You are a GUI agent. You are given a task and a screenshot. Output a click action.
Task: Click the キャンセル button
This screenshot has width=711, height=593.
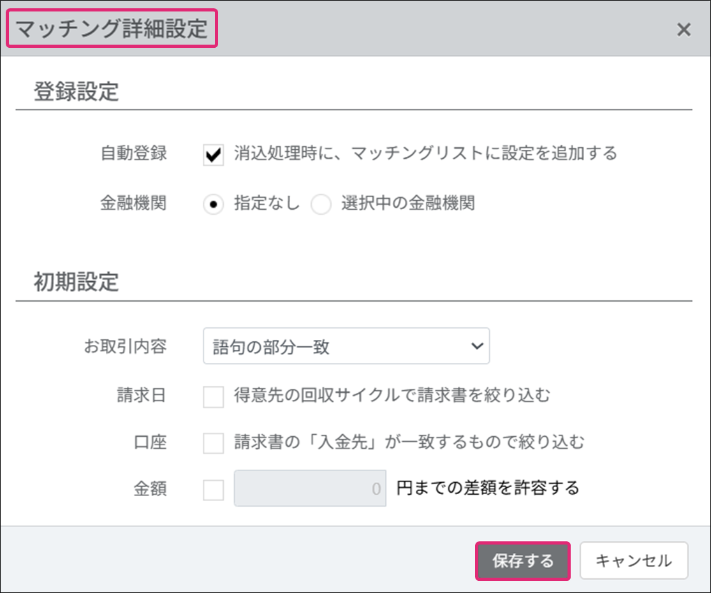633,561
